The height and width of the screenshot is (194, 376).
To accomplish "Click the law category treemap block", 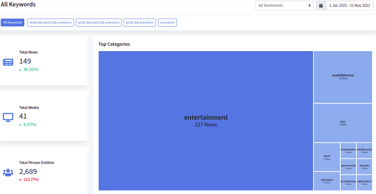I will 343,123.
